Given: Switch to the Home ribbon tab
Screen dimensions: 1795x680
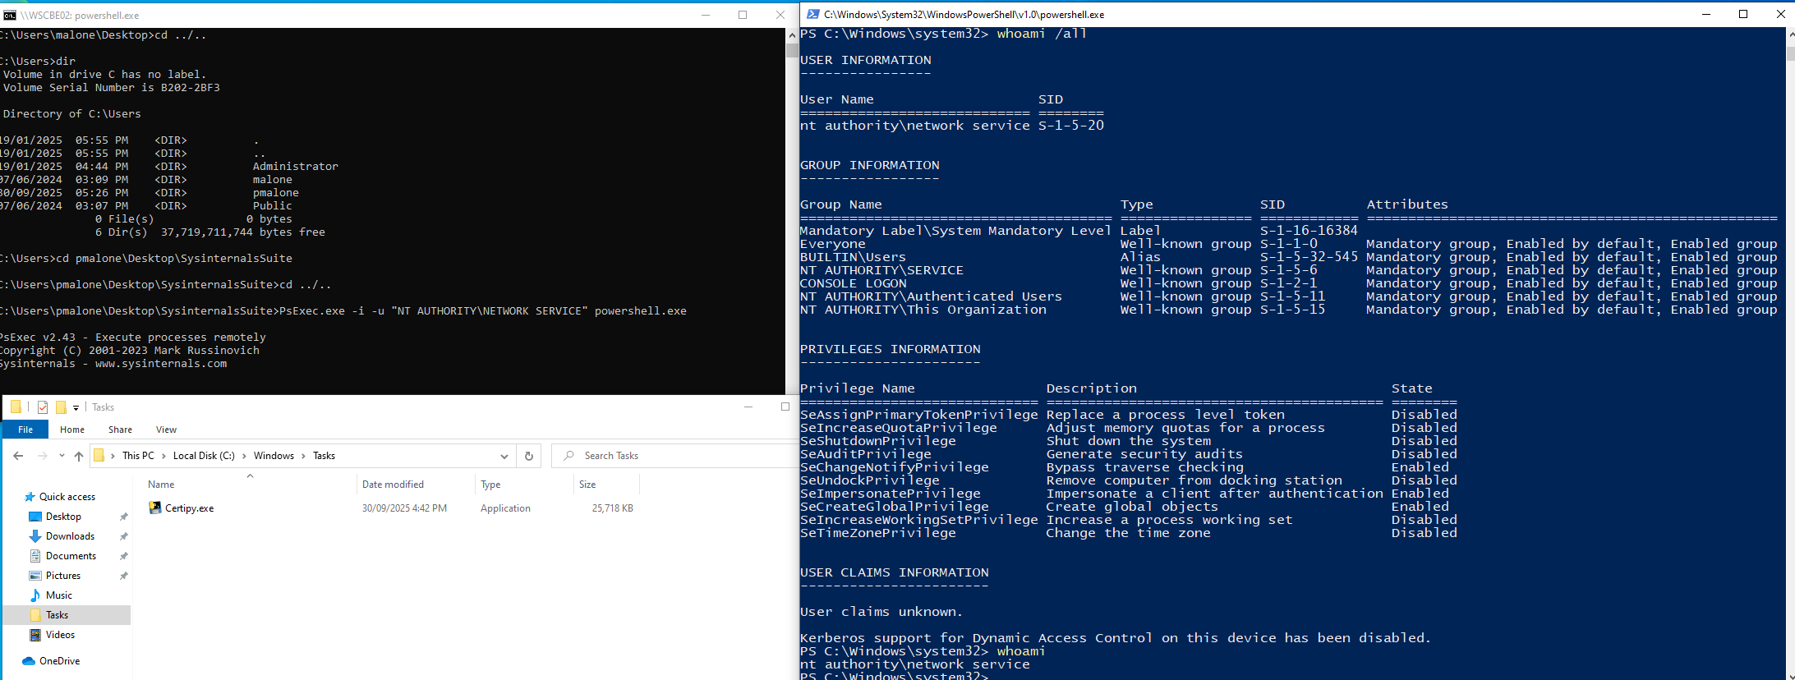Looking at the screenshot, I should (72, 430).
